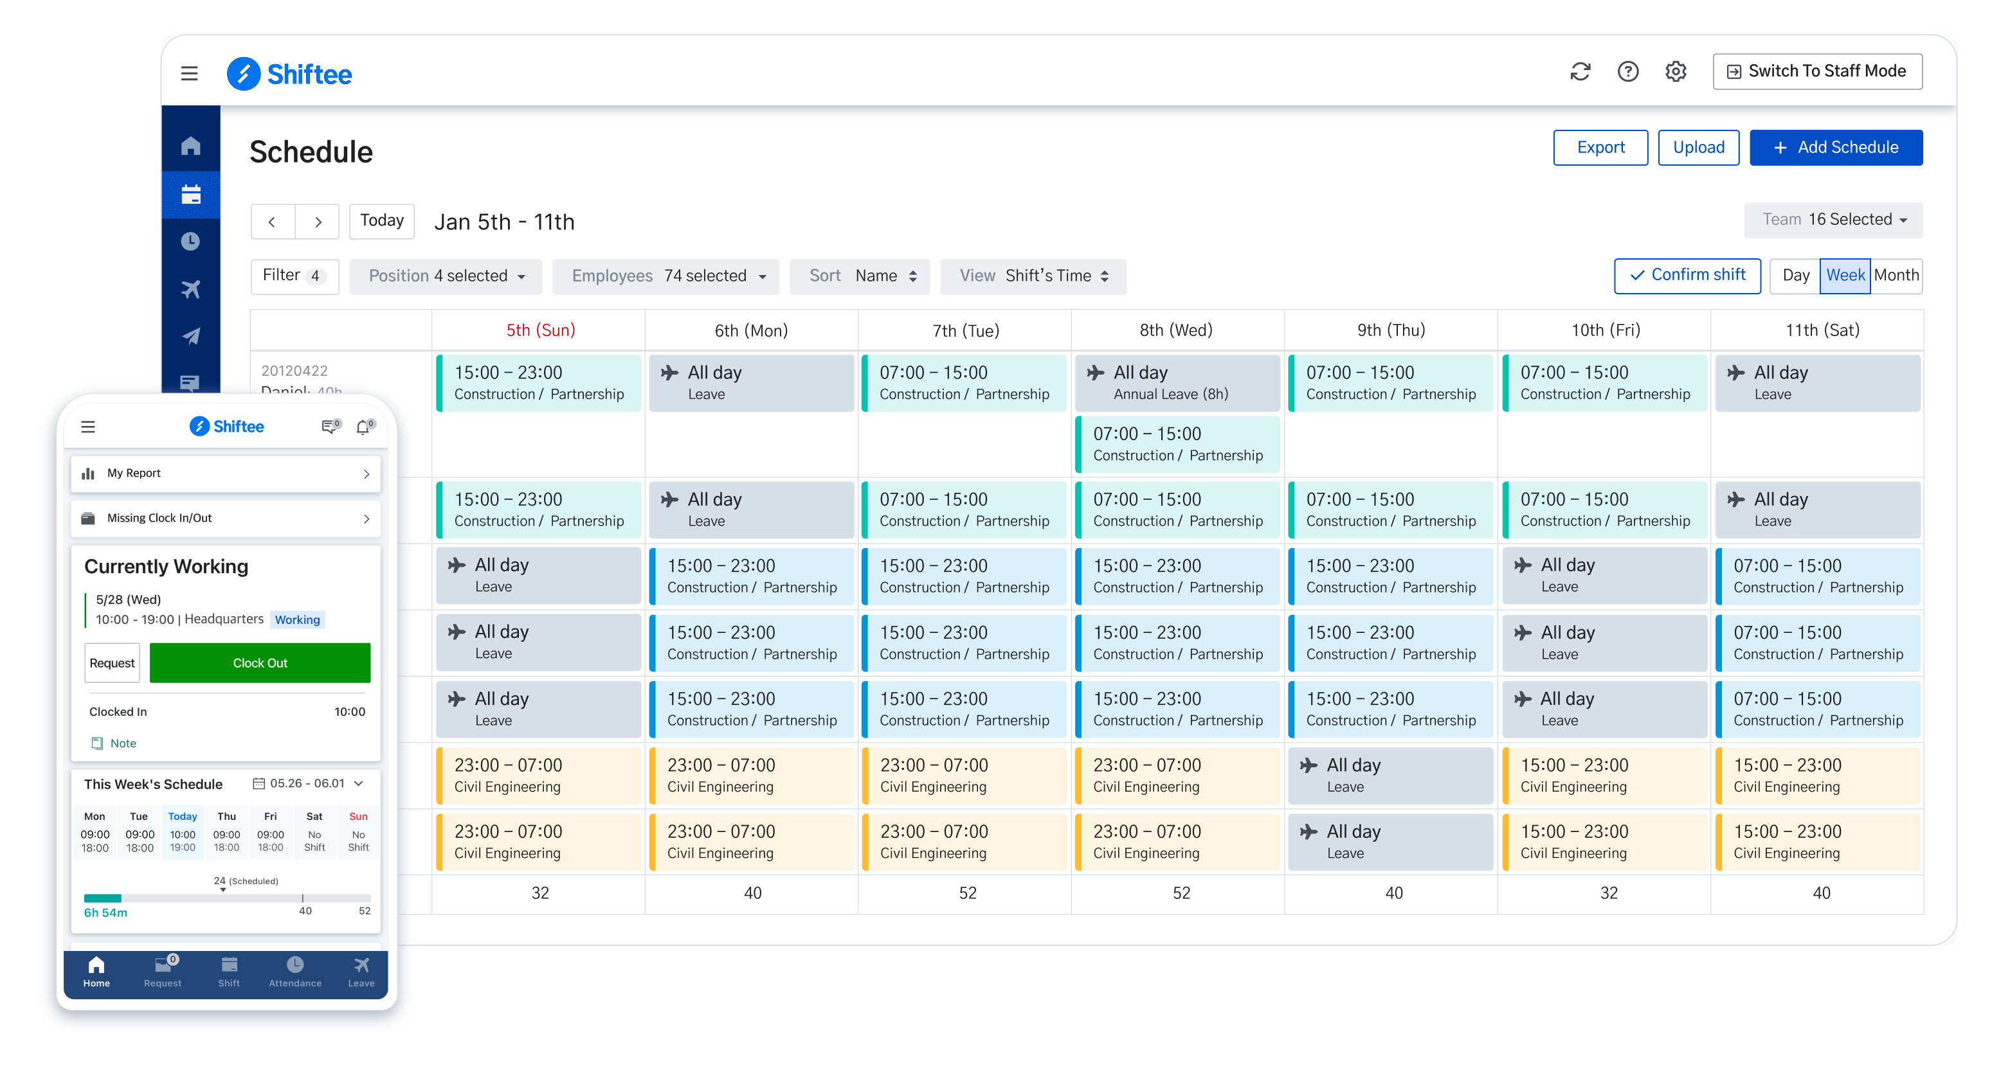This screenshot has width=2001, height=1066.
Task: Open the airplane Leave icon in sidebar
Action: (190, 289)
